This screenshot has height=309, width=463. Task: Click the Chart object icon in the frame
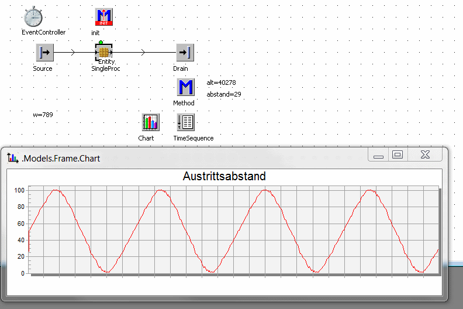pos(150,122)
